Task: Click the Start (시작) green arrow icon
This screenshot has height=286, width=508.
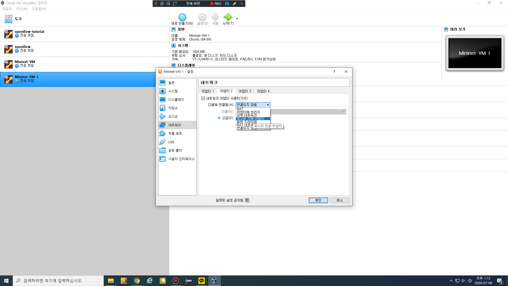Action: pyautogui.click(x=228, y=17)
